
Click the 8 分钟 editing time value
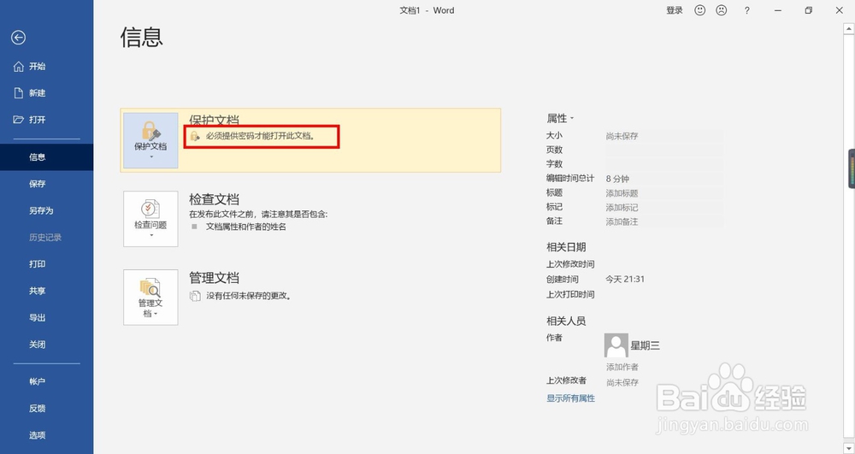click(617, 179)
